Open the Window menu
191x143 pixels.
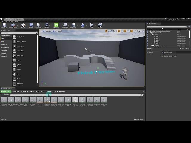tap(11, 21)
